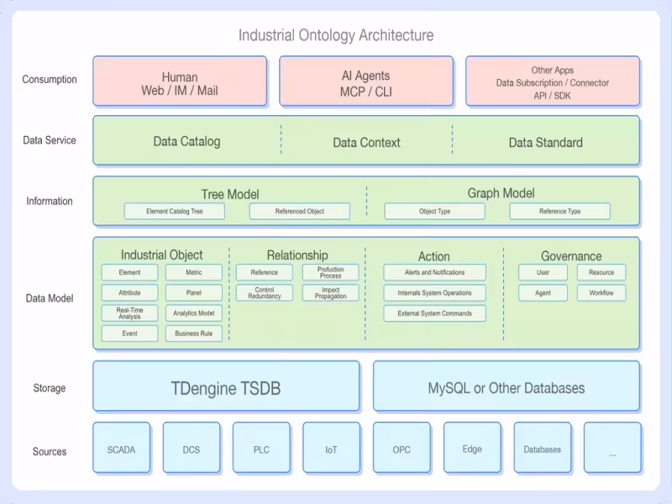Select the AI Agents MCP / CLI box
The width and height of the screenshot is (672, 504).
pos(366,81)
